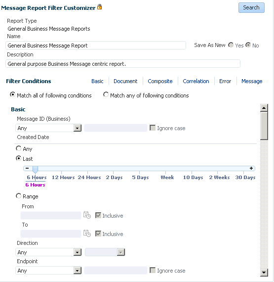This screenshot has height=282, width=274.
Task: Select Match any of following conditions
Action: coord(106,94)
